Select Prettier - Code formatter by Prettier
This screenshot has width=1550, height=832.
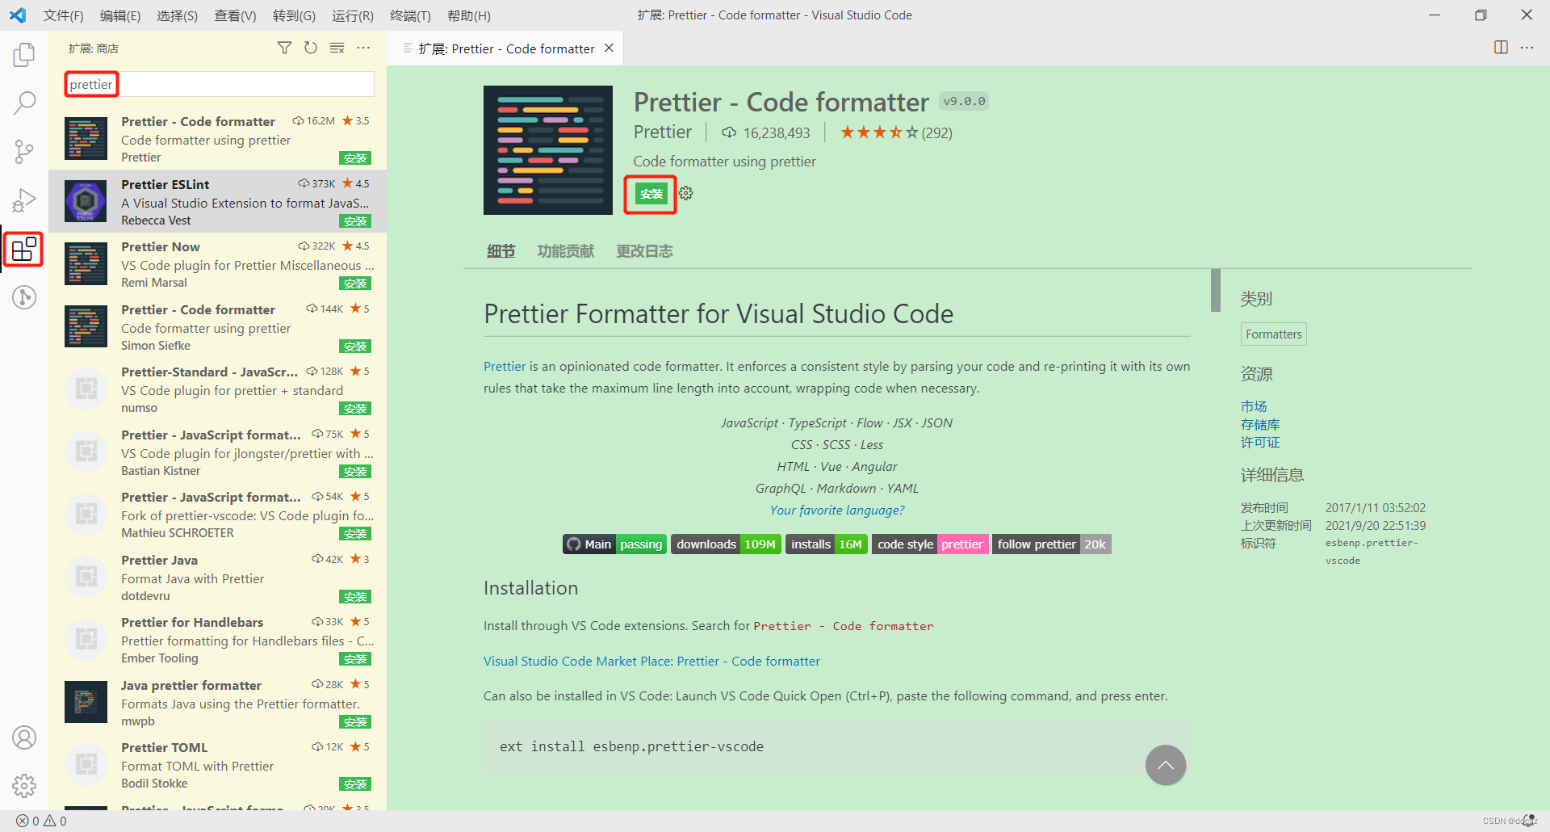(x=218, y=138)
